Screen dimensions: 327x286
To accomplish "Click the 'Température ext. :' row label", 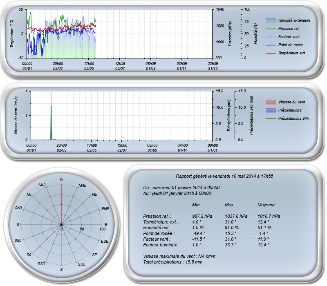I will tap(161, 222).
